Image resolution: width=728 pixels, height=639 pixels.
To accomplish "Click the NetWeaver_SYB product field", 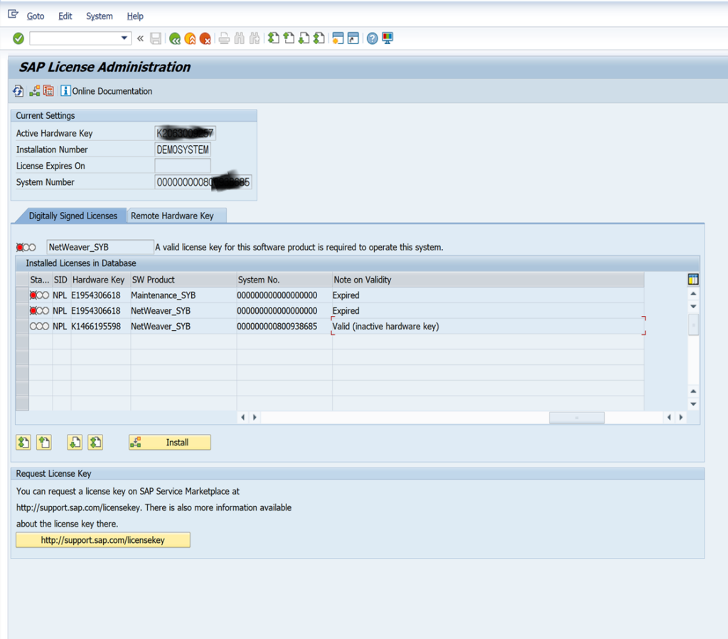I will [100, 247].
